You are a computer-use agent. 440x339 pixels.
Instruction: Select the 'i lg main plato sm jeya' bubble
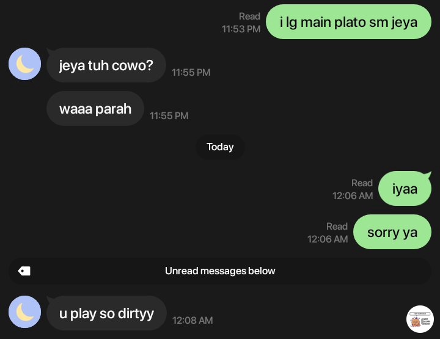pyautogui.click(x=348, y=22)
